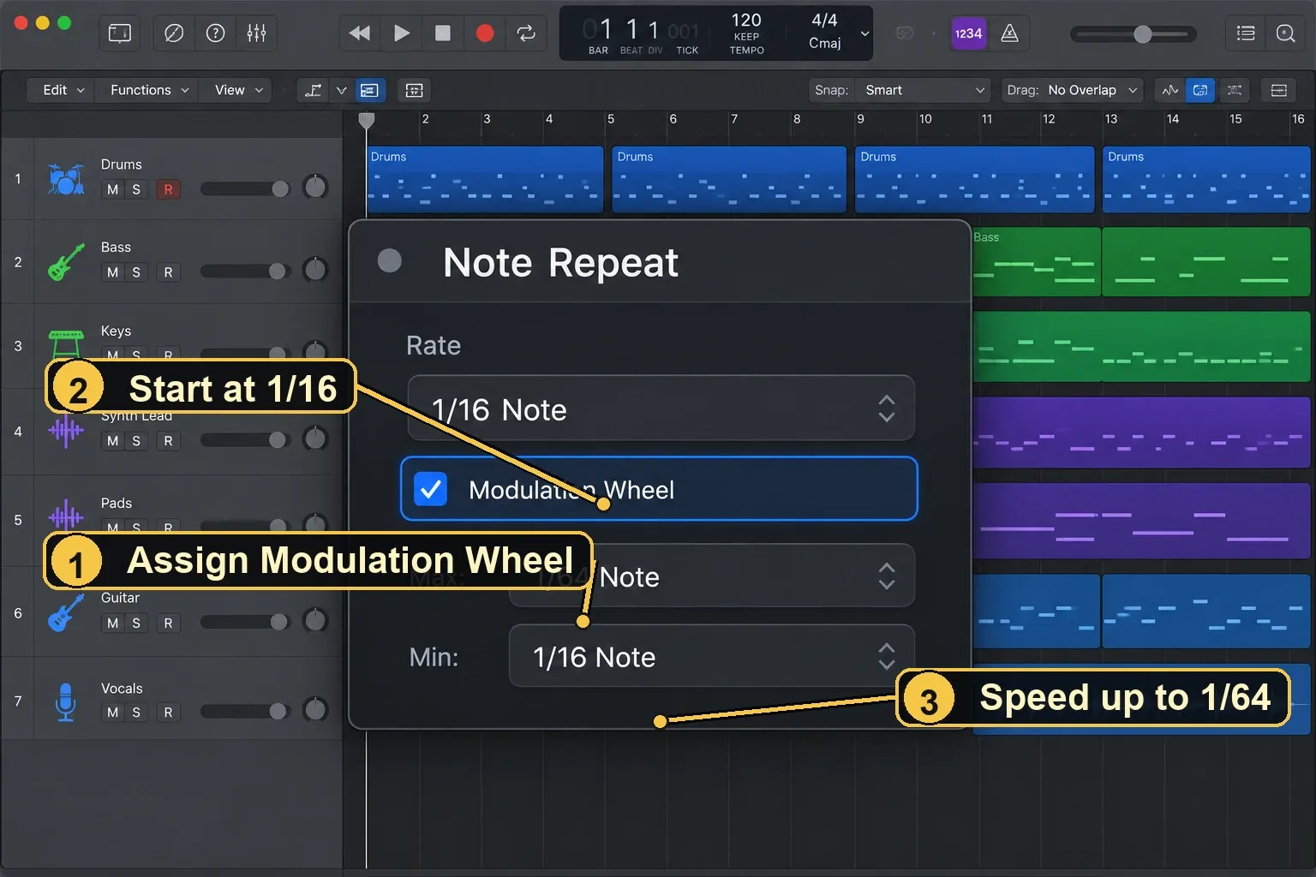Click the automation curve tool icon
The height and width of the screenshot is (877, 1316).
(x=313, y=90)
